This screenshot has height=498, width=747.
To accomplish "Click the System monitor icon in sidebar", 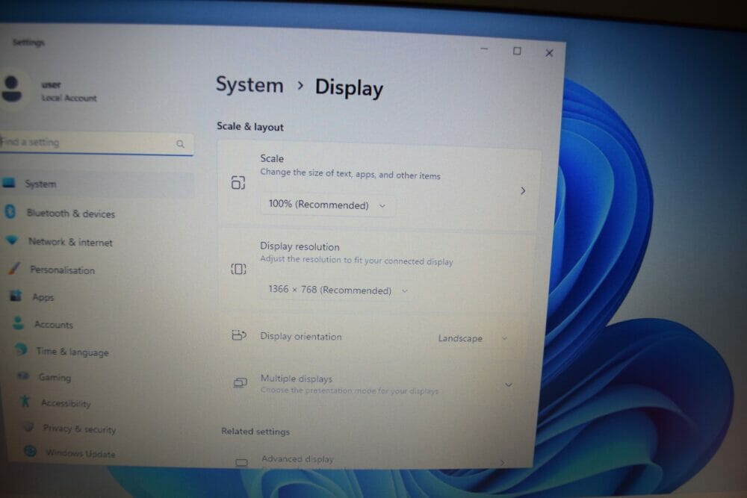I will (x=9, y=183).
